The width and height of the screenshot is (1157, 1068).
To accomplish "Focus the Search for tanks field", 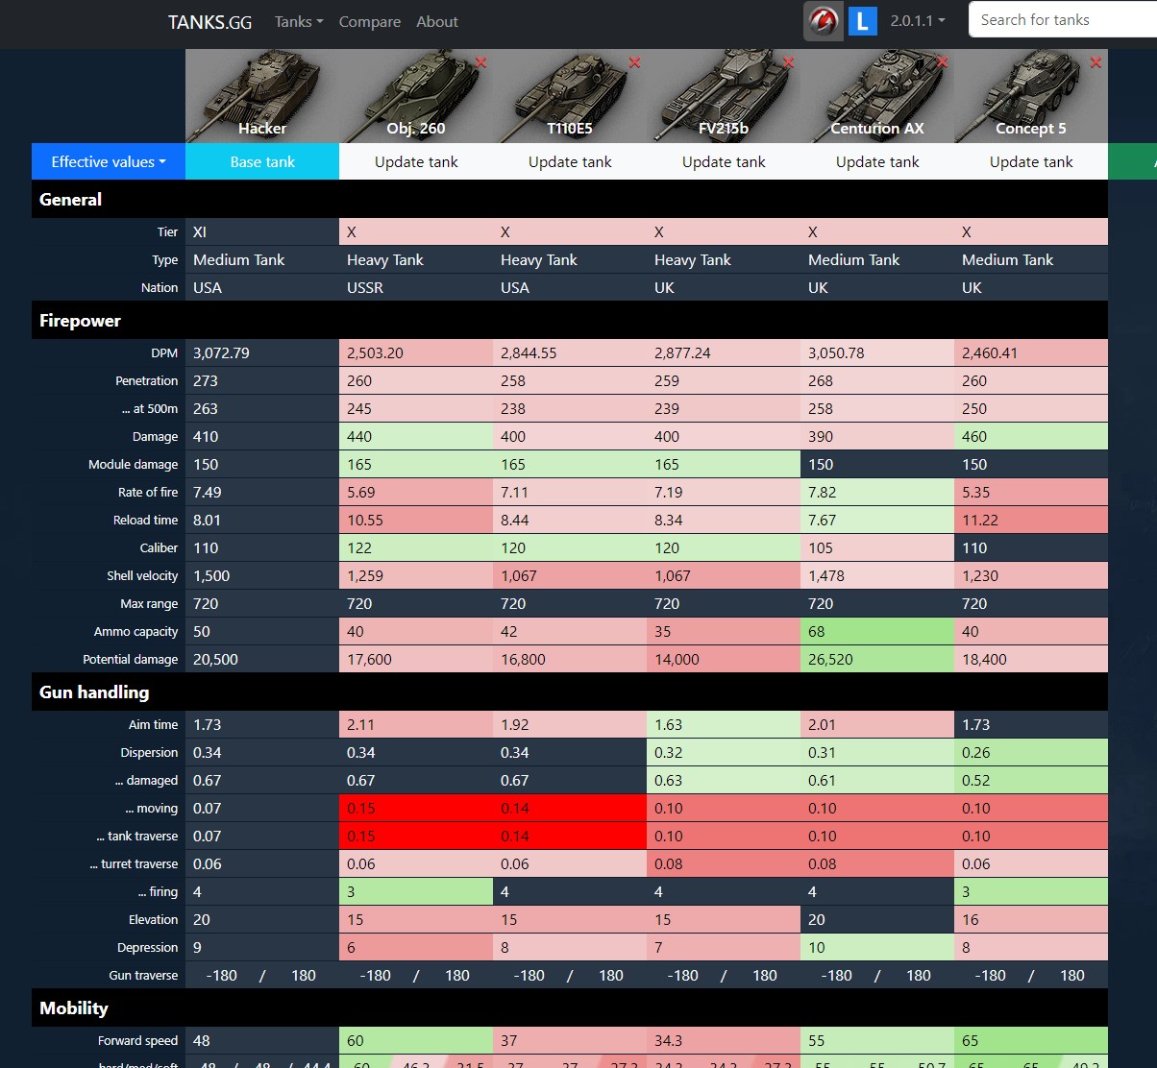I will coord(1062,20).
